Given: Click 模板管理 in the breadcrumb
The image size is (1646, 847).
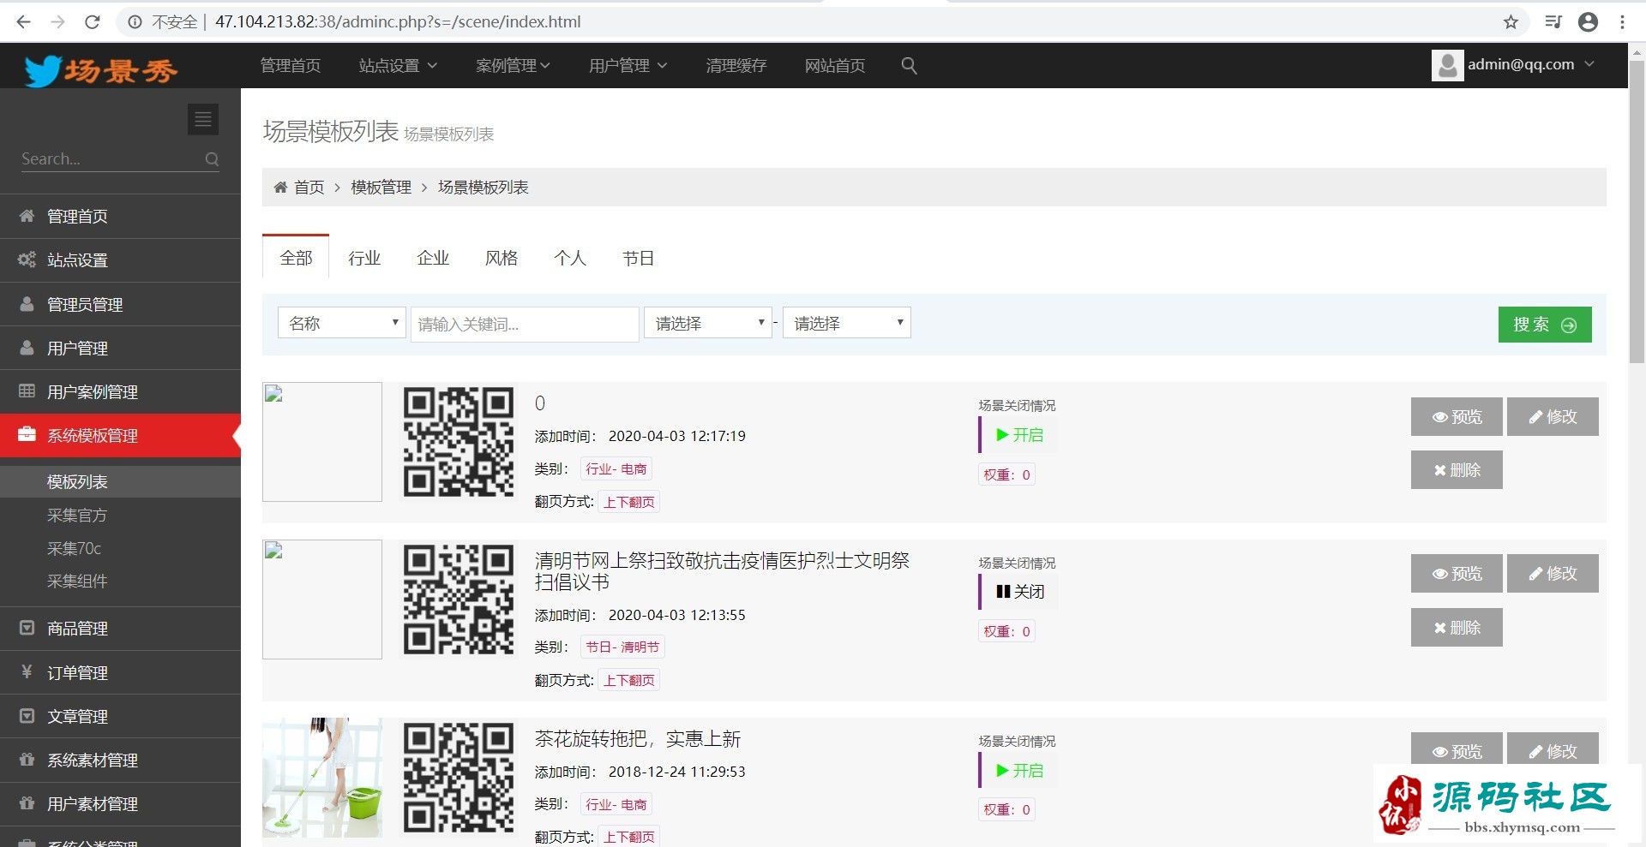Looking at the screenshot, I should [381, 187].
